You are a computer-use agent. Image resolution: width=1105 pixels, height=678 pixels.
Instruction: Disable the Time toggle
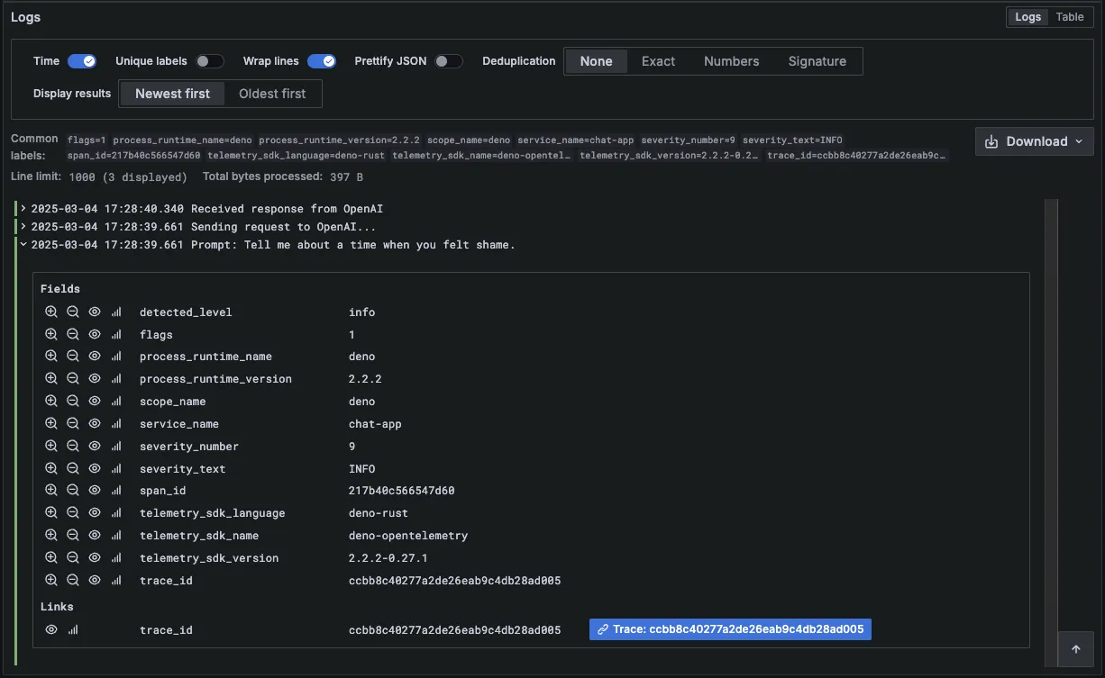(x=80, y=61)
